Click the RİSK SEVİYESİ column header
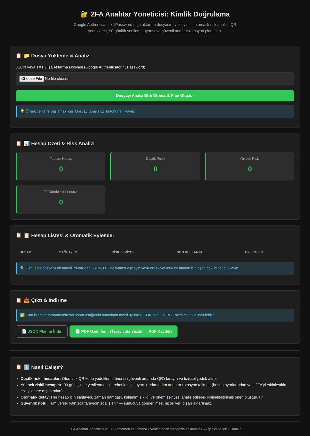The height and width of the screenshot is (436, 310). pos(123,252)
